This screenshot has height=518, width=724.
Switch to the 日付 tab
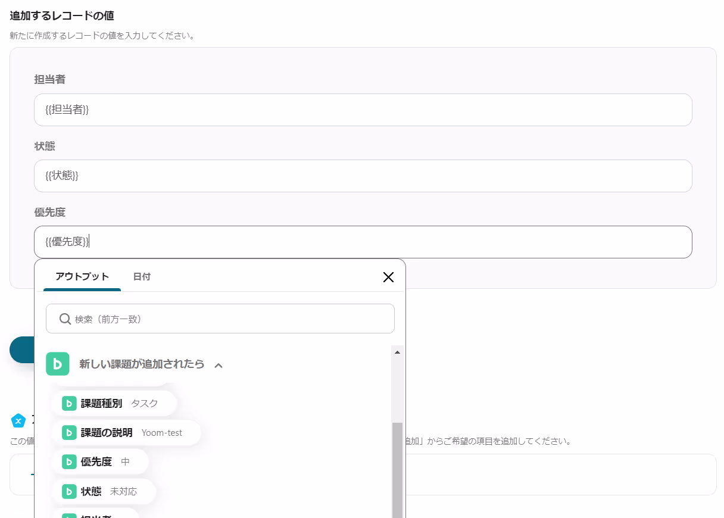pyautogui.click(x=142, y=277)
